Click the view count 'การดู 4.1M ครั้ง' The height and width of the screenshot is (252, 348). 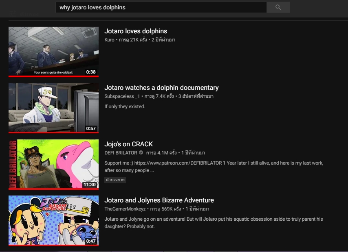click(161, 153)
